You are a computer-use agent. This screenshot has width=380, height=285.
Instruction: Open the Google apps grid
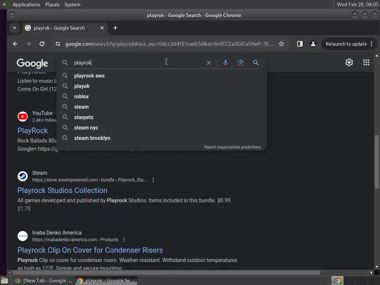(366, 62)
